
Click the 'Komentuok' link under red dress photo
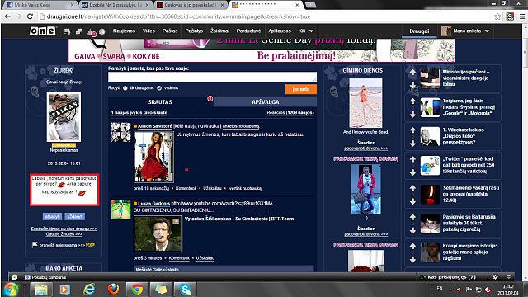pos(186,189)
